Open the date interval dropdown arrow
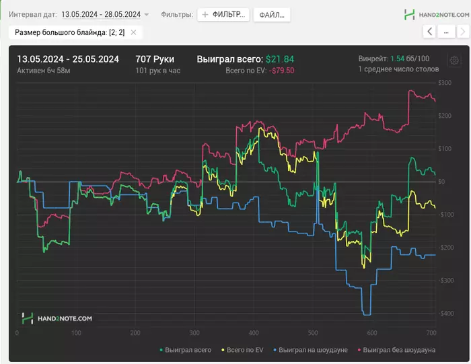 147,15
